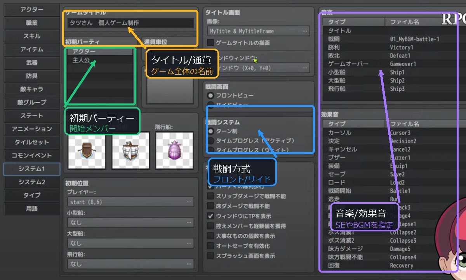Select the ロード sound effect row
Image resolution: width=466 pixels, height=280 pixels.
pos(394,182)
